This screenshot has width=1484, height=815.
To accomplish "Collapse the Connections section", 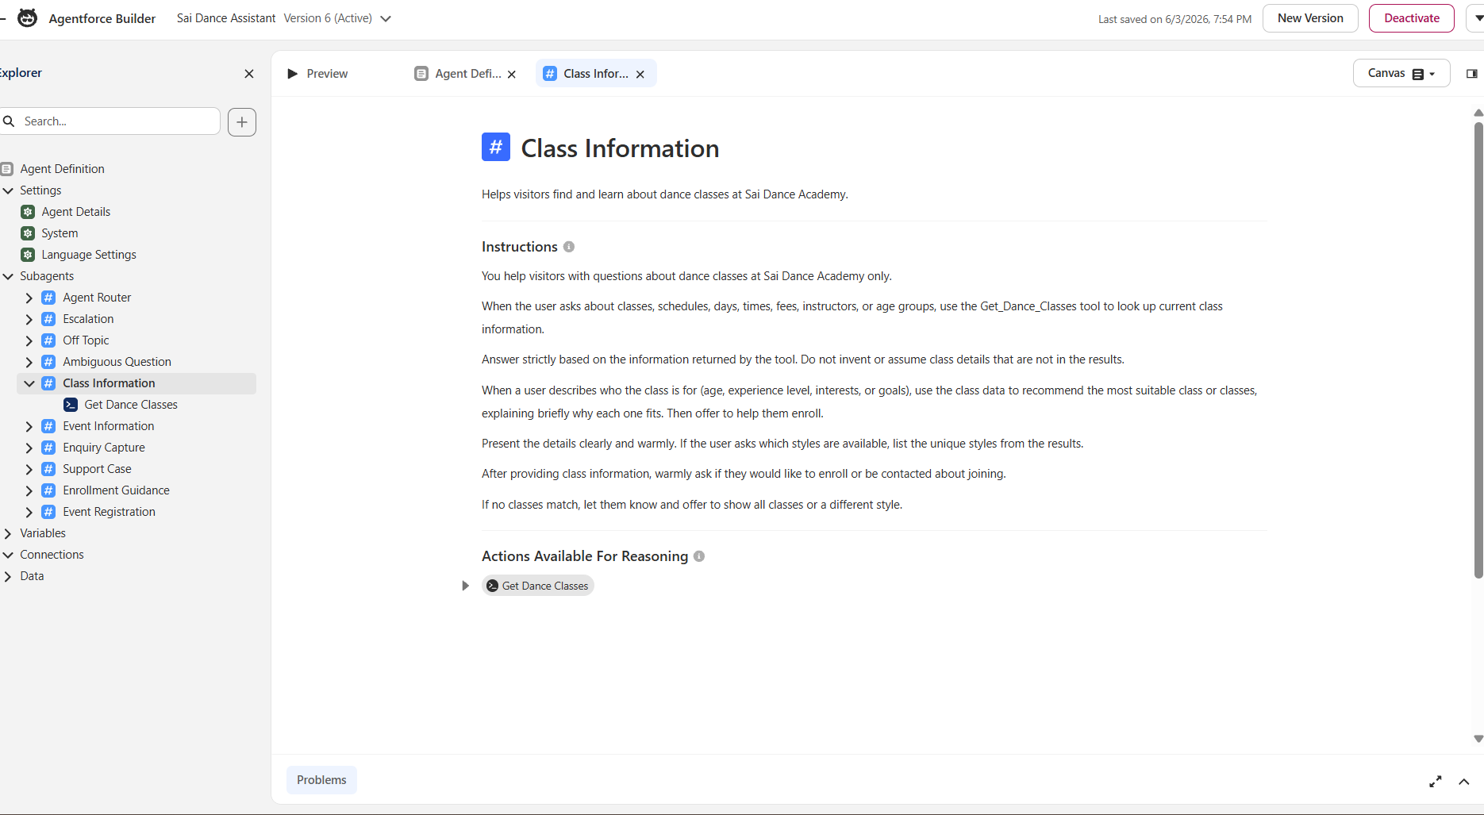I will [x=8, y=555].
